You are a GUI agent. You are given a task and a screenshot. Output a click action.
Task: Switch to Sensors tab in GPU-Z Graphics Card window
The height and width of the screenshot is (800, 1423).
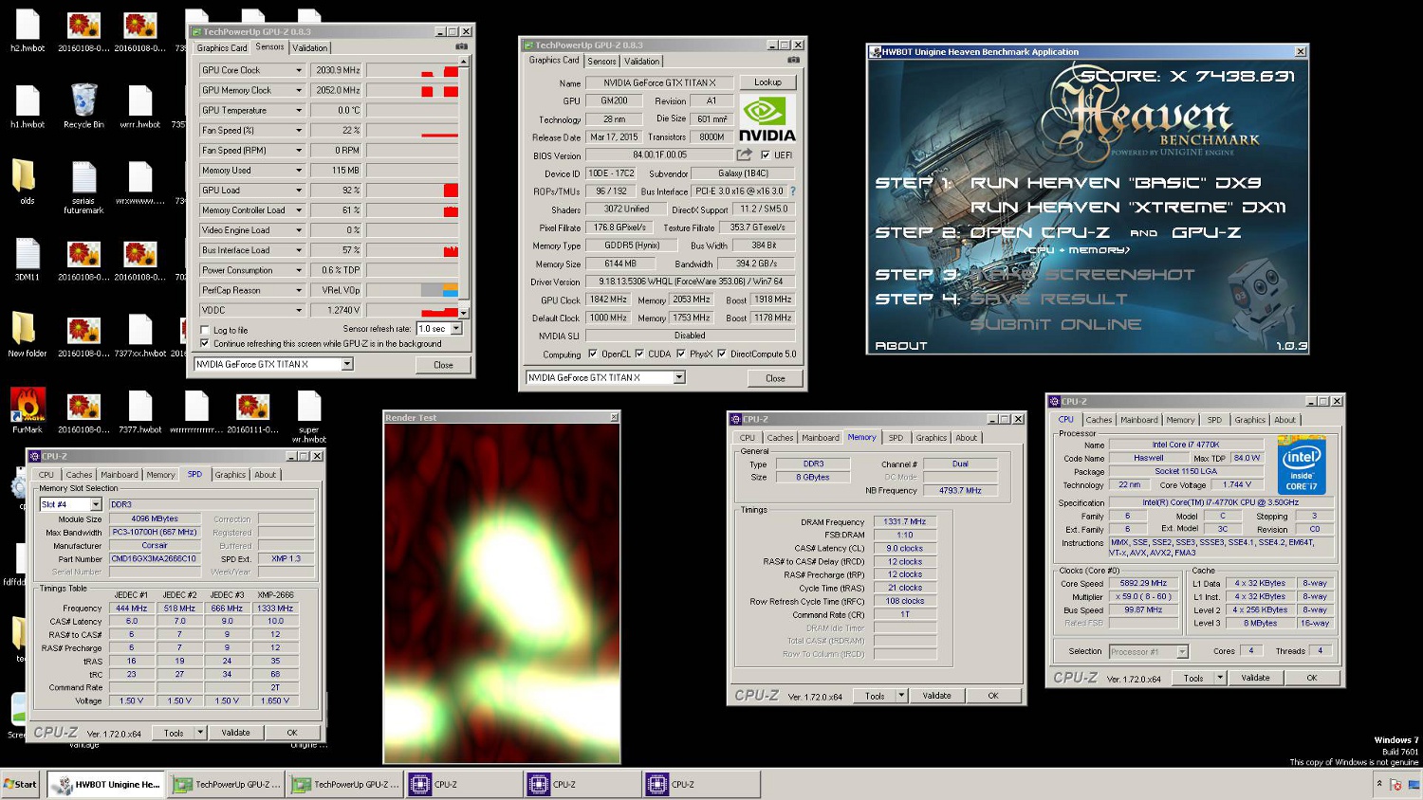(x=601, y=62)
